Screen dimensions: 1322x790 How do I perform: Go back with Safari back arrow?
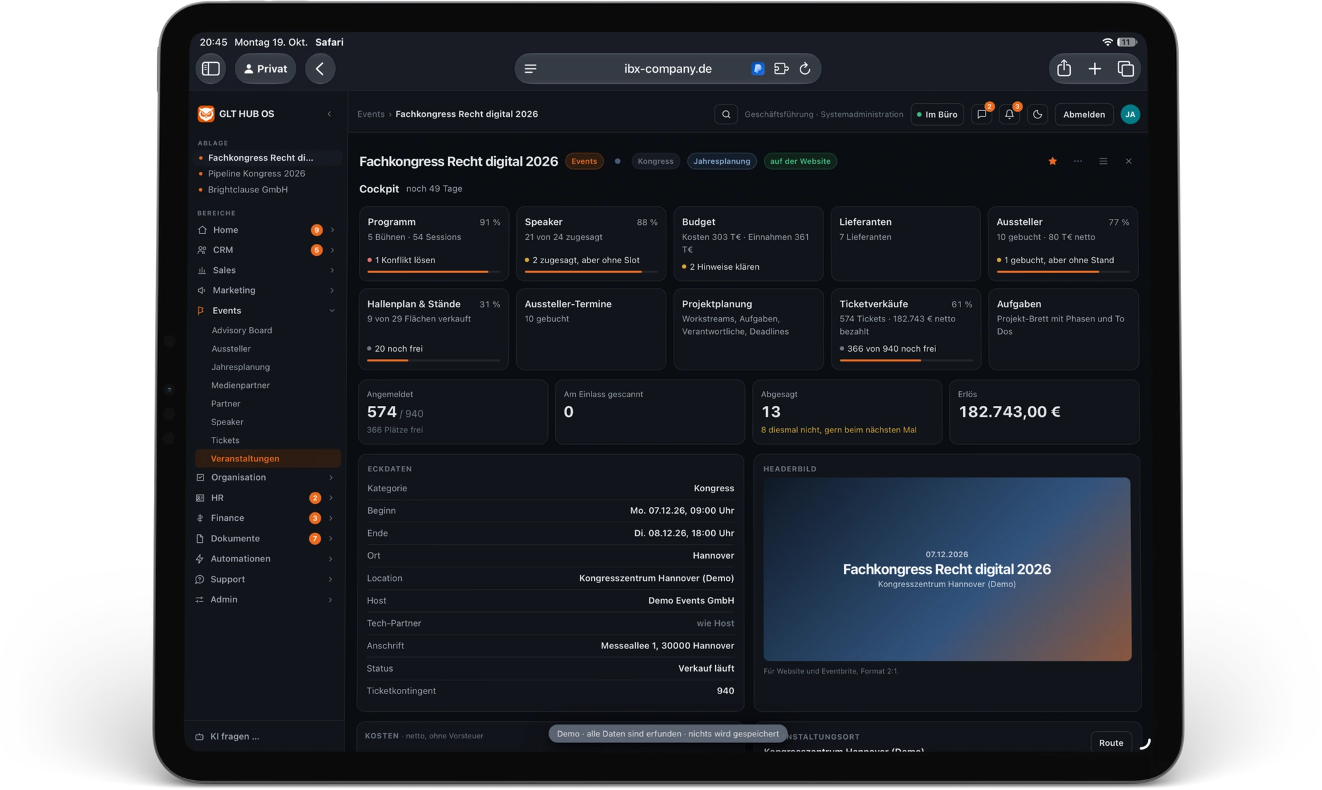[x=320, y=69]
